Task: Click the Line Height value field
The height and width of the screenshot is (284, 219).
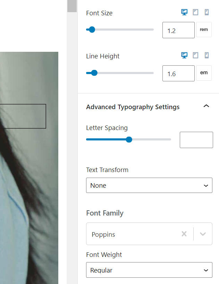Action: (x=178, y=73)
